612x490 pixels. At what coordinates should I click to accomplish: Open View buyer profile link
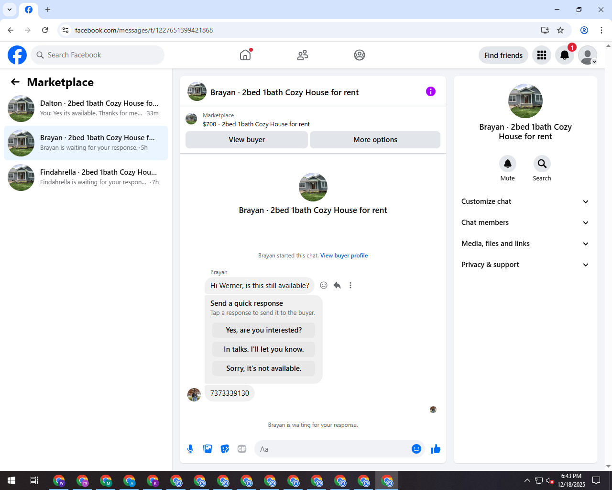(x=344, y=256)
